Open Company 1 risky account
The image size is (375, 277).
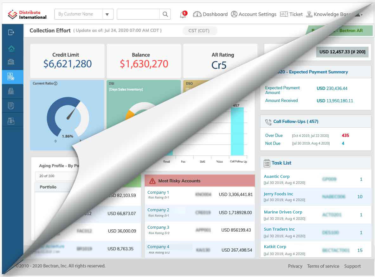pos(158,193)
